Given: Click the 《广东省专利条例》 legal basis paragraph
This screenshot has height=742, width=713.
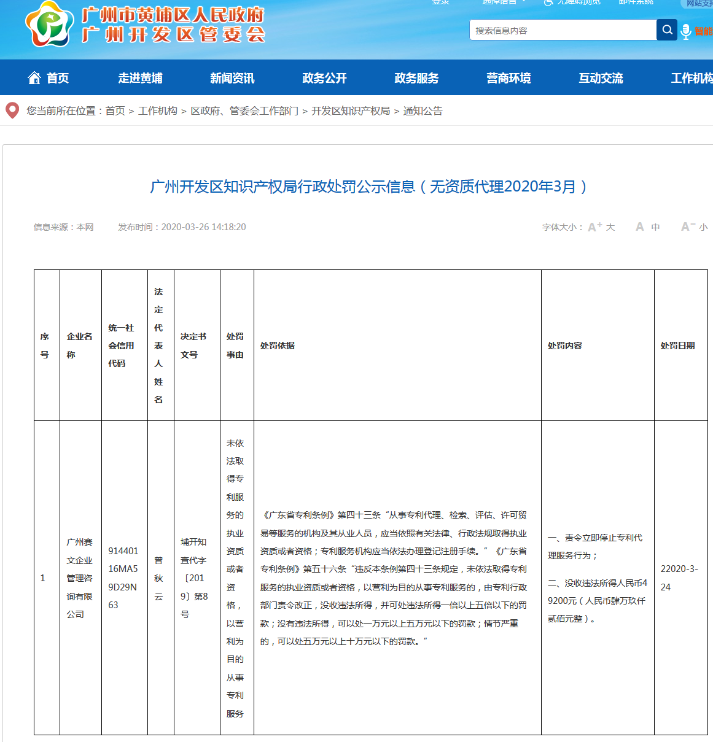Looking at the screenshot, I should pos(394,578).
